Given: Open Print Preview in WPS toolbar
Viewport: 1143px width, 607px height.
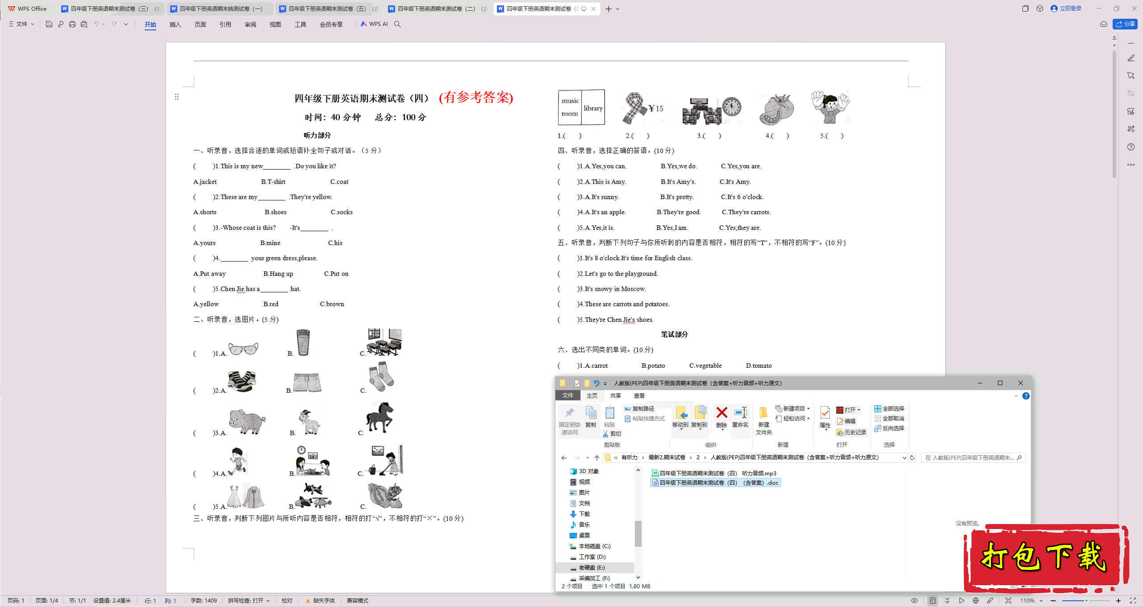Looking at the screenshot, I should click(84, 24).
